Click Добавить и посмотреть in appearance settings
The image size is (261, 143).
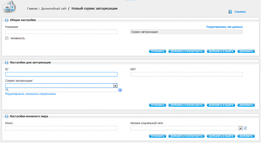pos(186,136)
